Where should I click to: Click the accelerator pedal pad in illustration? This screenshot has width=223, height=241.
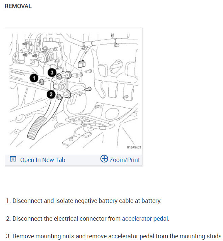(x=37, y=128)
